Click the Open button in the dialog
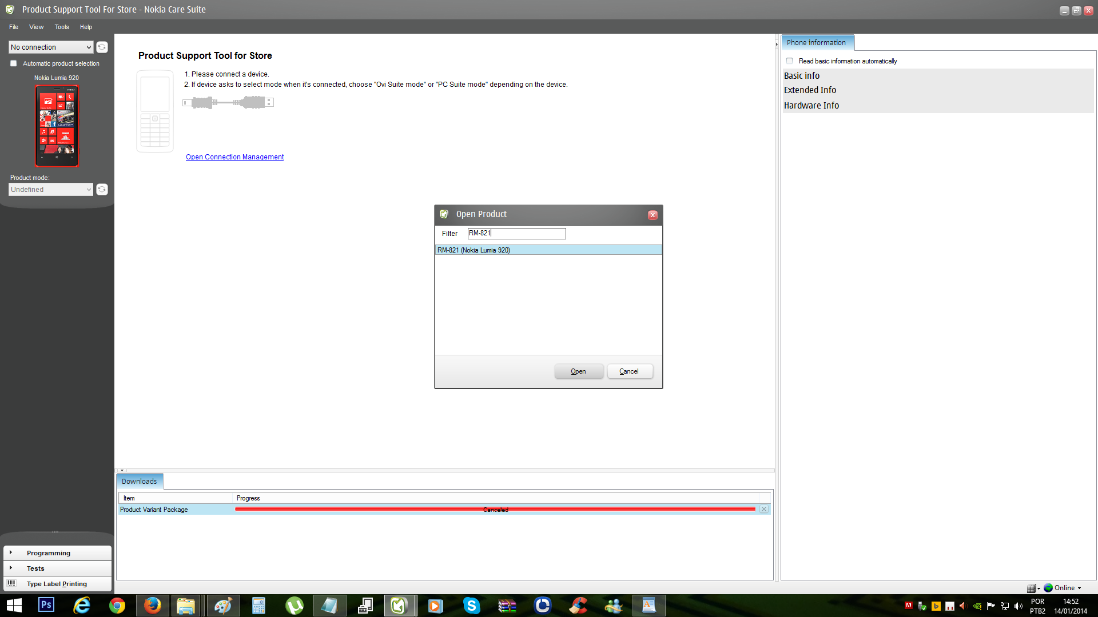Screen dimensions: 1098x617 point(578,371)
